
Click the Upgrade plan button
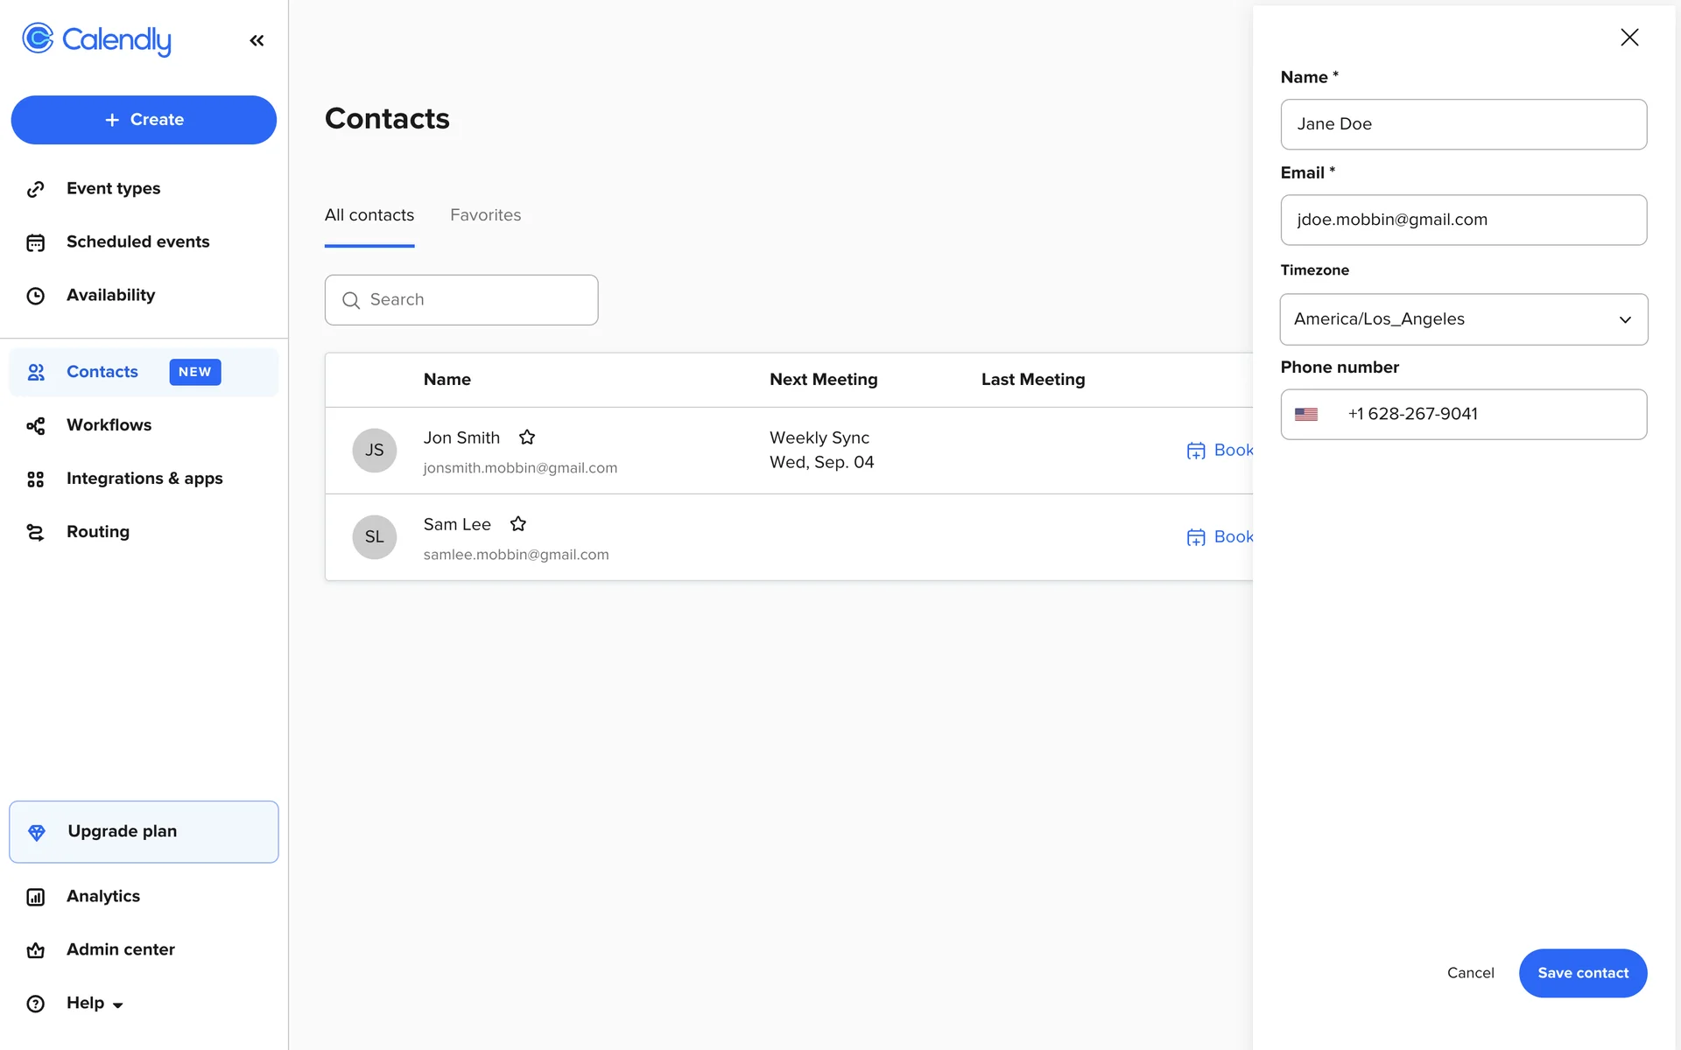point(144,831)
